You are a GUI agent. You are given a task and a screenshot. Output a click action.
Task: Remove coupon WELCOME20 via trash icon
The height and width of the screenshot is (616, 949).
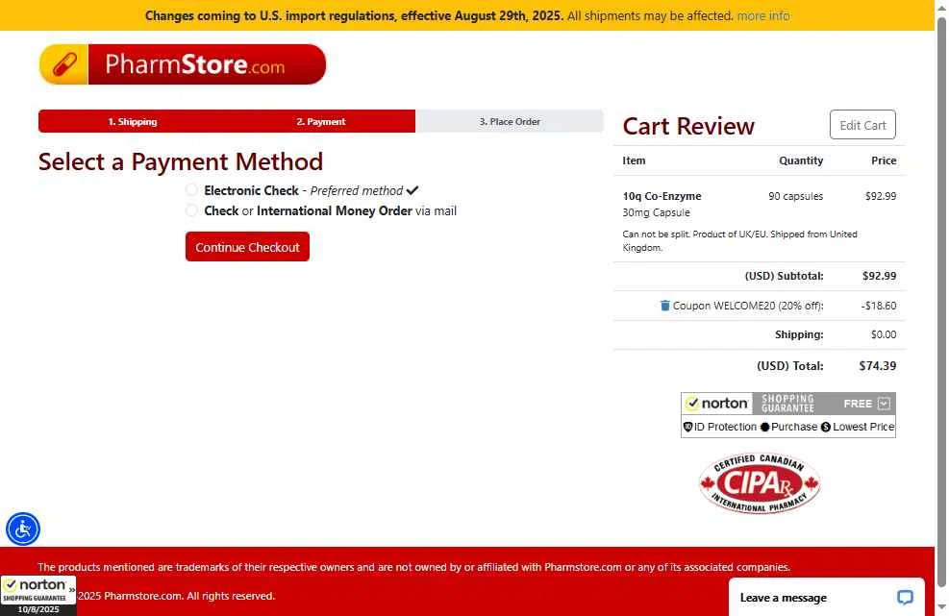click(x=664, y=306)
